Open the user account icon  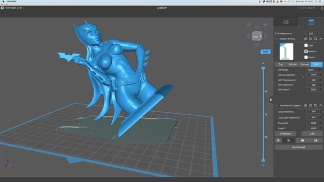[322, 8]
